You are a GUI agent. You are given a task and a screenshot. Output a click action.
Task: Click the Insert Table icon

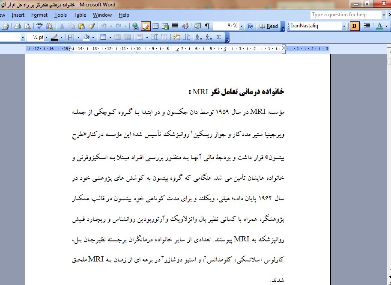(x=156, y=26)
